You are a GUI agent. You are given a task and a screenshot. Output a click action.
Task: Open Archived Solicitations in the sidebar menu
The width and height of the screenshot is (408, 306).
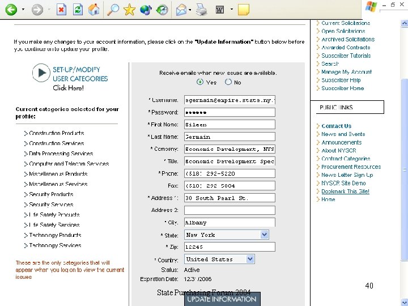348,40
